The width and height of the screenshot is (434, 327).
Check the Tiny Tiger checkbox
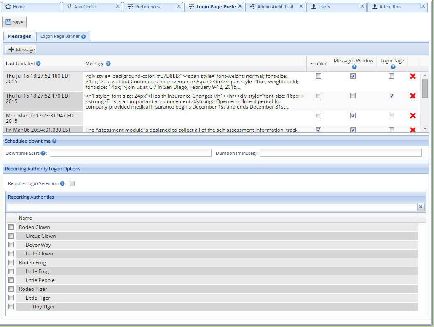[x=11, y=307]
